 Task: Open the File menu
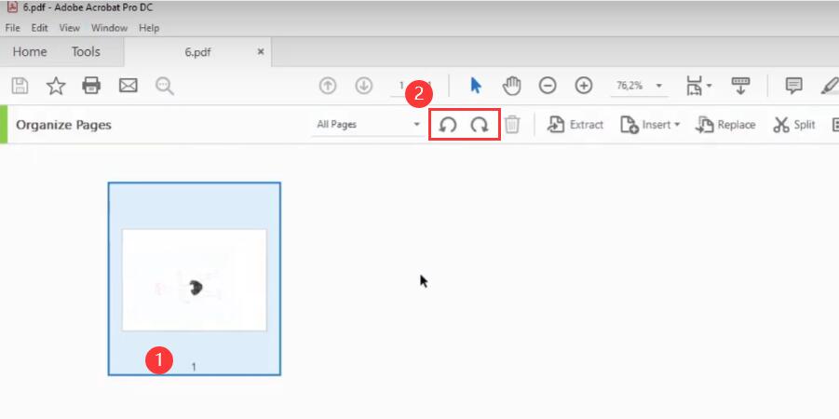13,28
